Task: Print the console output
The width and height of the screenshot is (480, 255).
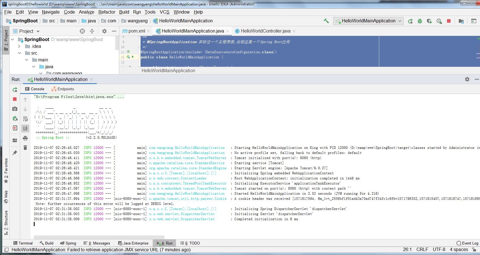Action: (x=25, y=138)
